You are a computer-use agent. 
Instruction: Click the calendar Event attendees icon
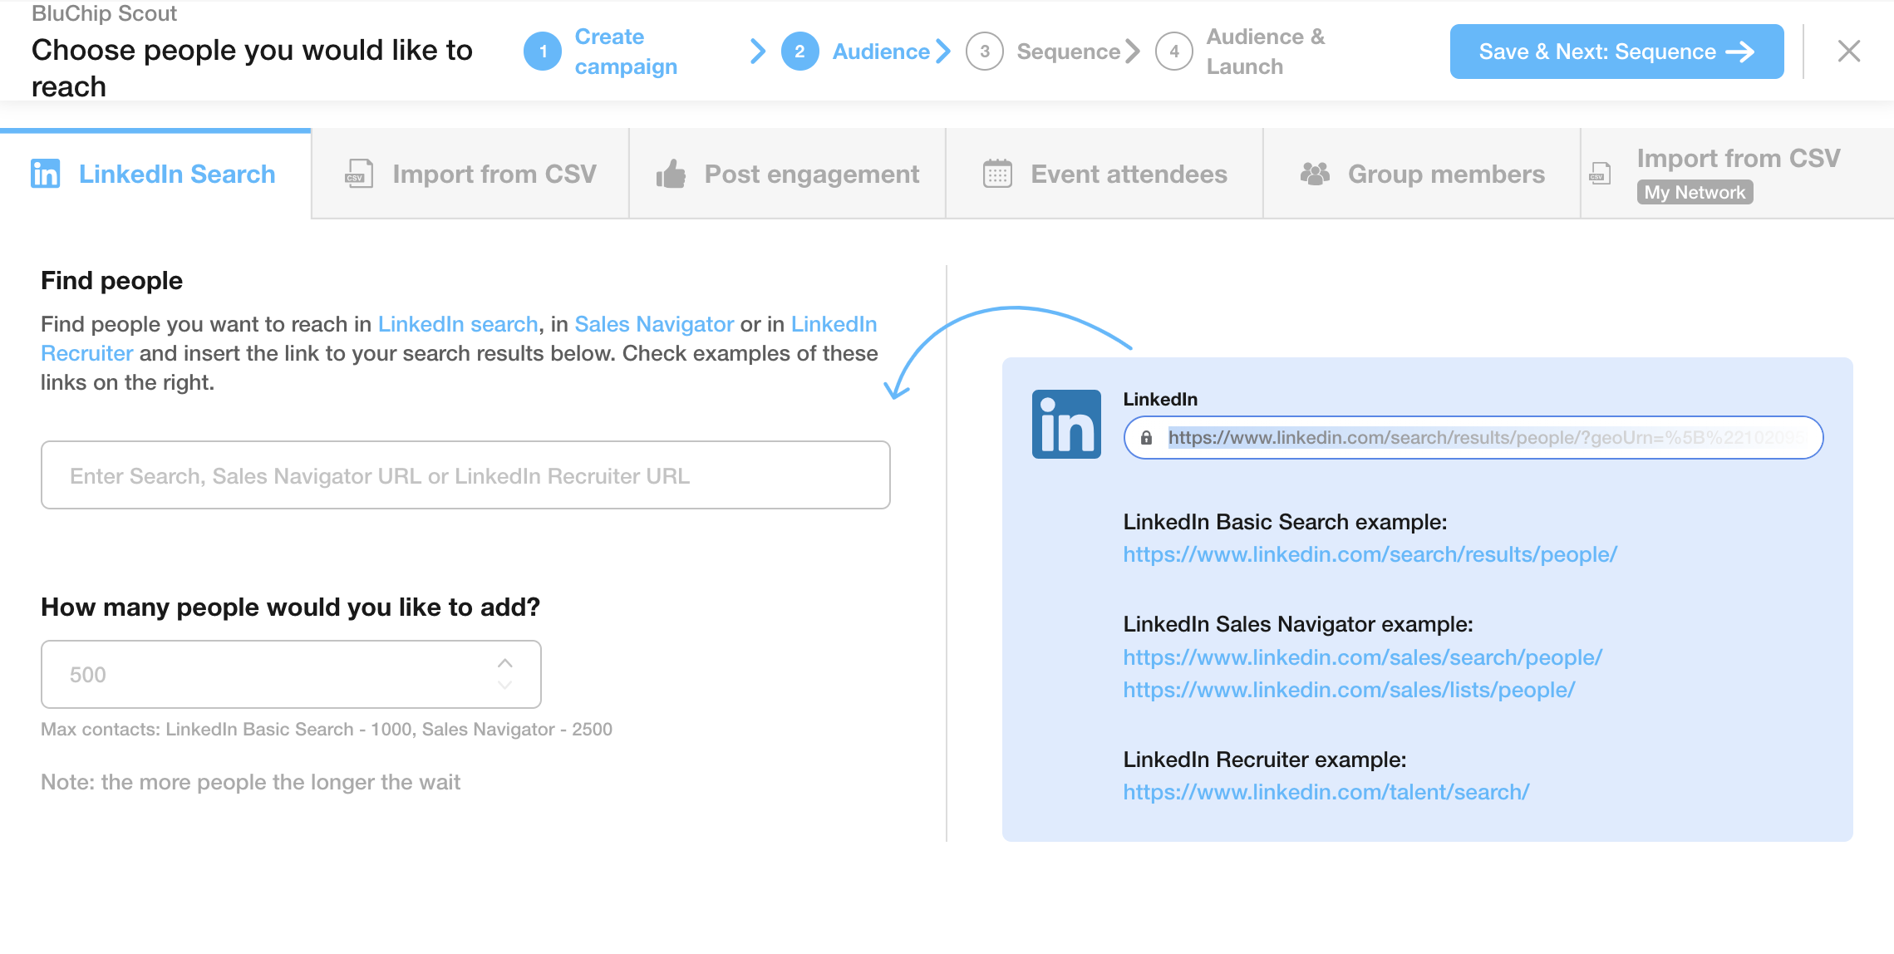click(997, 174)
